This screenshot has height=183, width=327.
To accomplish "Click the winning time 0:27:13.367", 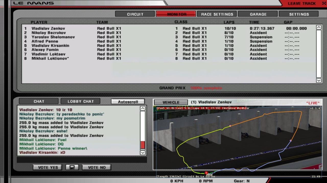I will 262,29.
